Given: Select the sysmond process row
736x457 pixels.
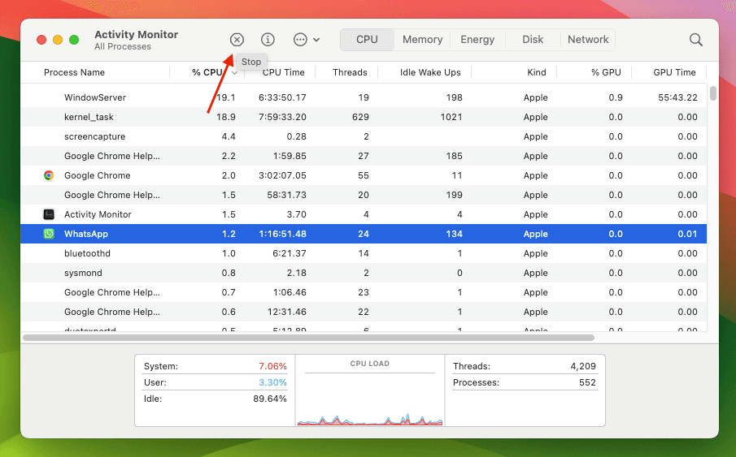Looking at the screenshot, I should [364, 273].
